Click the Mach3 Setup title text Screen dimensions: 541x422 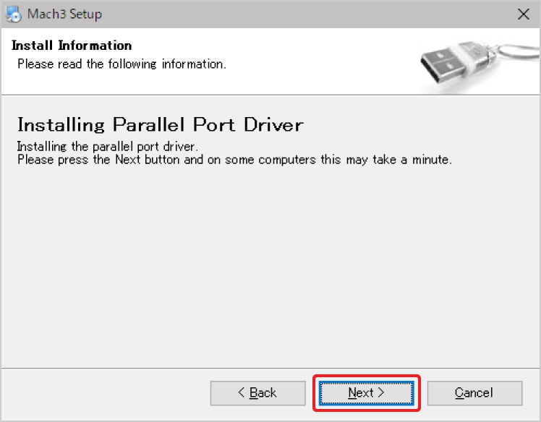coord(64,14)
